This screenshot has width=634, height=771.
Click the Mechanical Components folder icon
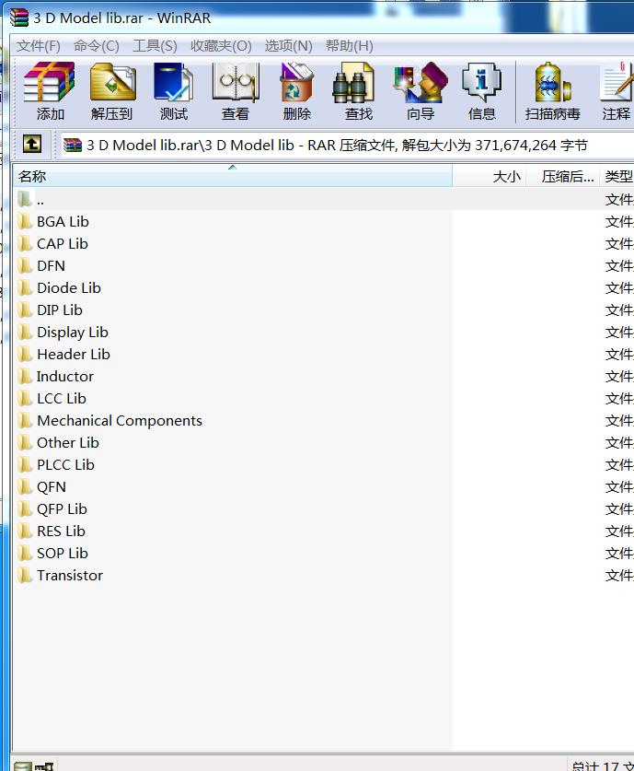click(25, 421)
